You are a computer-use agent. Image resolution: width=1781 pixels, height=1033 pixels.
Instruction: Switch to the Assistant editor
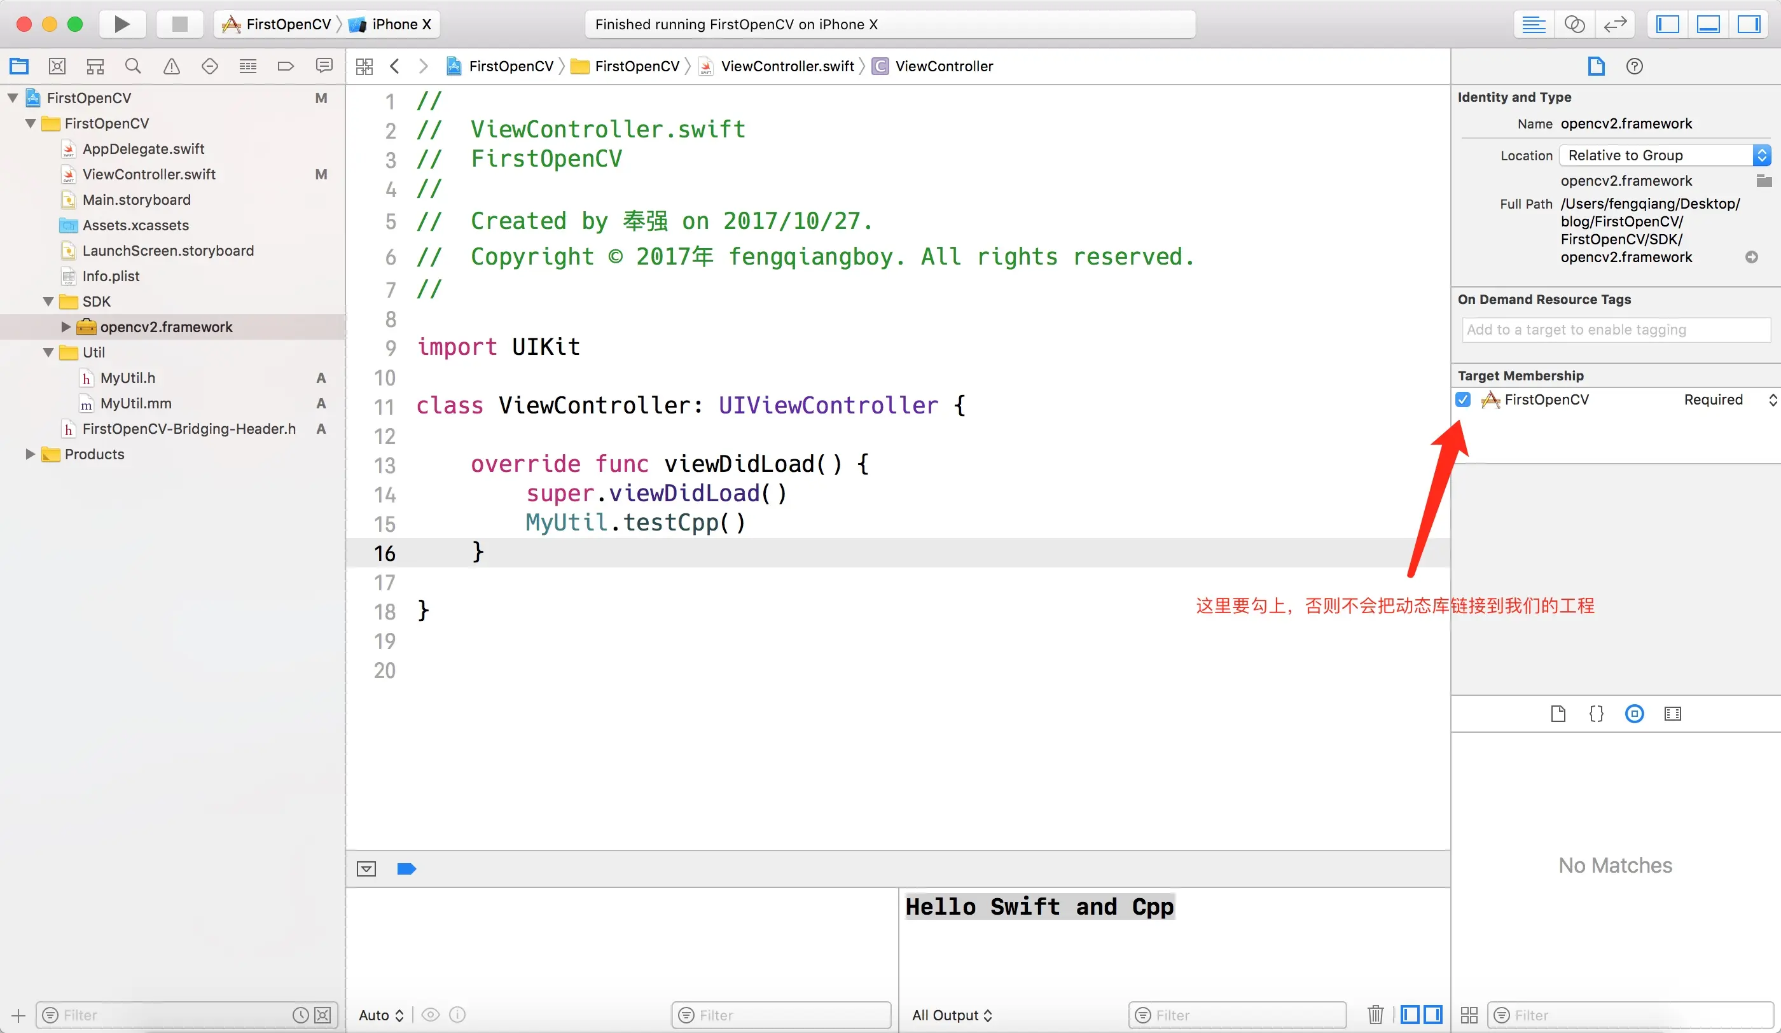click(x=1575, y=24)
